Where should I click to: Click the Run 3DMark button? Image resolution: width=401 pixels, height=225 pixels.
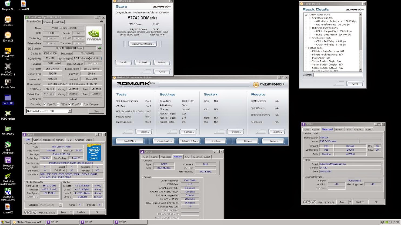[x=130, y=141]
